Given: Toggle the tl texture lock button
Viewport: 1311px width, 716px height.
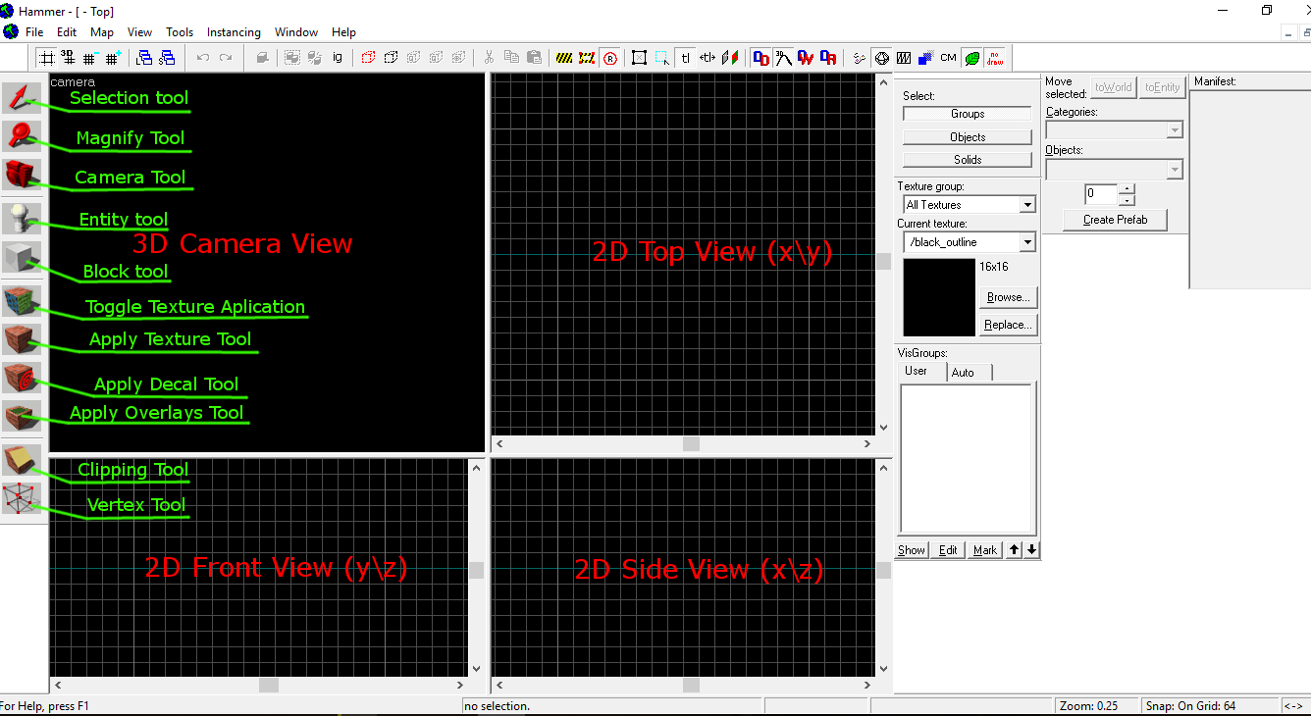Looking at the screenshot, I should [685, 58].
